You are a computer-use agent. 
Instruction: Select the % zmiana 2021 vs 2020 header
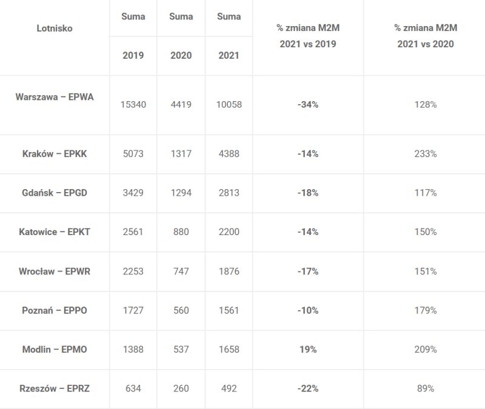click(x=426, y=36)
